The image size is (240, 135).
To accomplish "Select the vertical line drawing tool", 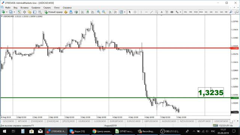I will pos(141,12).
